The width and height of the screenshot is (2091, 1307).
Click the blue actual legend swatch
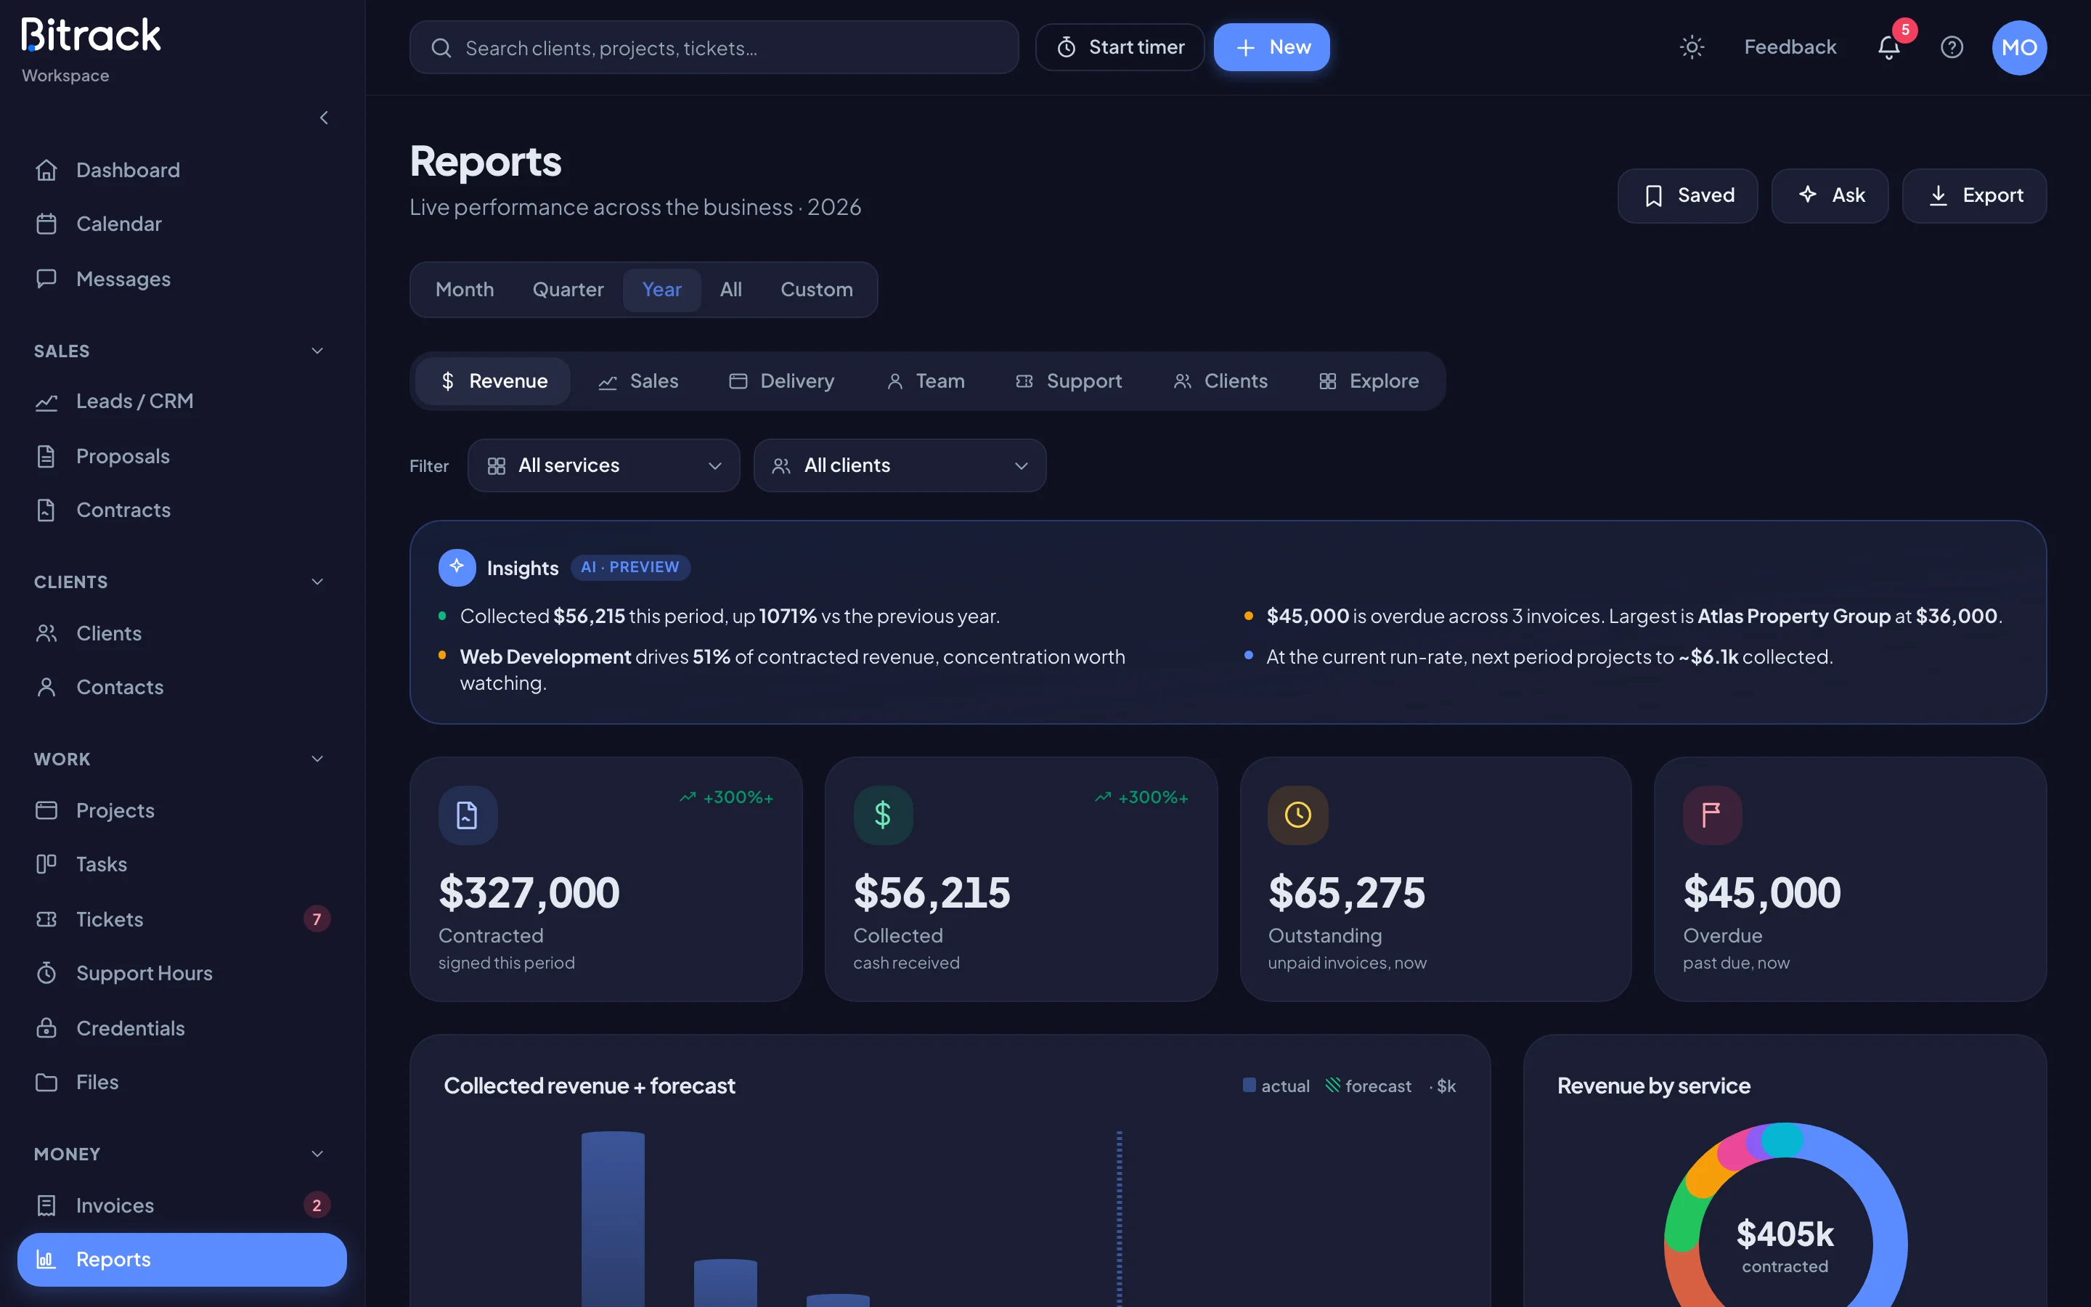1249,1085
